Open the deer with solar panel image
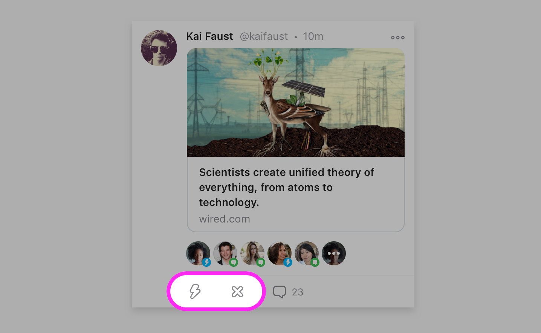This screenshot has width=541, height=333. click(295, 102)
